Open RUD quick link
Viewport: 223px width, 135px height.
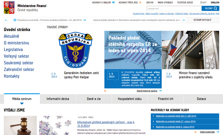tap(217, 13)
